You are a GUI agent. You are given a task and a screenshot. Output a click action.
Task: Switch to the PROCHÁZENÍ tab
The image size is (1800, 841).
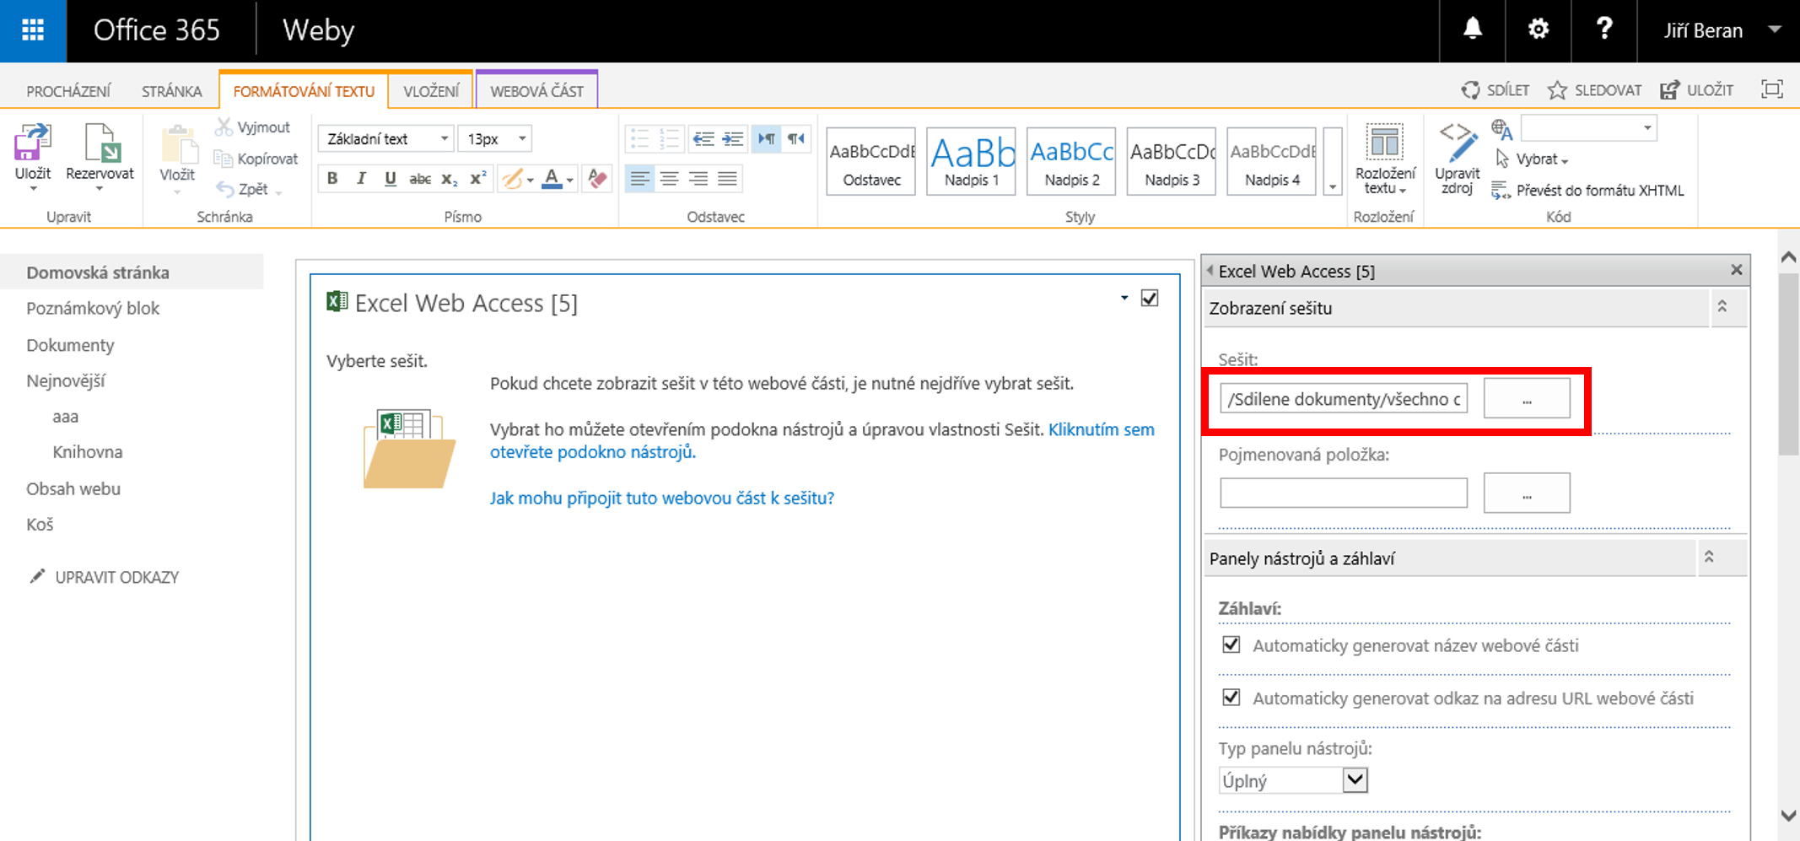point(68,91)
